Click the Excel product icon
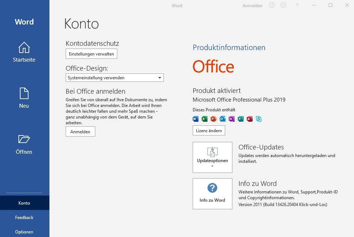Viewport: 354px width, 237px height. 204,118
